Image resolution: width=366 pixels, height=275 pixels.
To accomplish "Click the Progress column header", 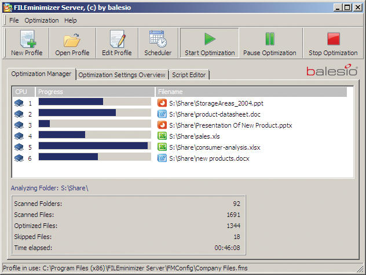I will point(95,92).
